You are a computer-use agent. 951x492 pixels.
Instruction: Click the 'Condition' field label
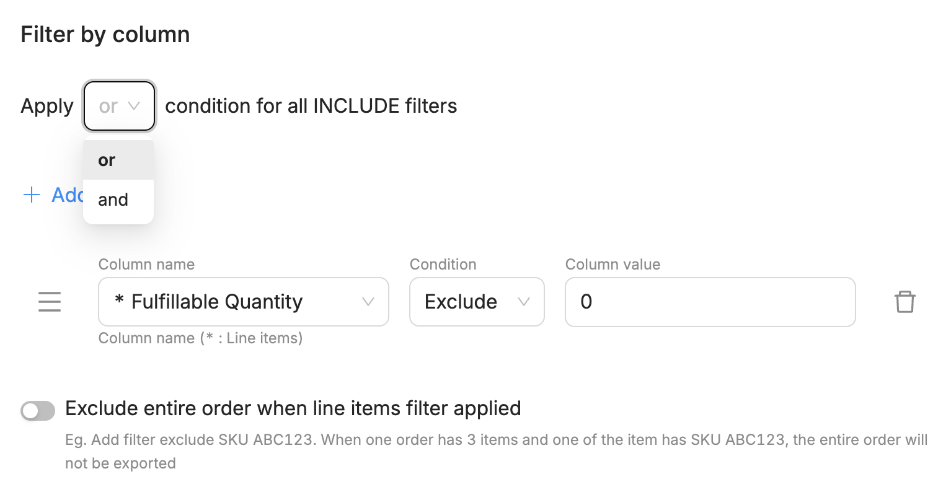pos(443,265)
